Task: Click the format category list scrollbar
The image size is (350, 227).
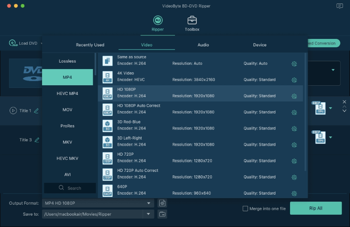Action: pyautogui.click(x=95, y=64)
